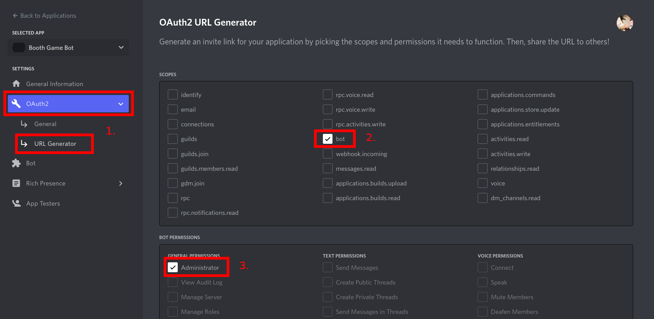Click the Bot puzzle piece icon
Viewport: 654px width, 319px height.
click(x=16, y=163)
